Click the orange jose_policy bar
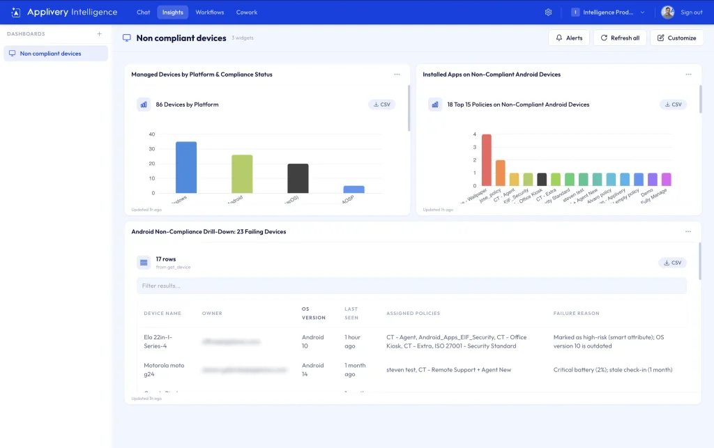Image resolution: width=714 pixels, height=448 pixels. pyautogui.click(x=500, y=173)
